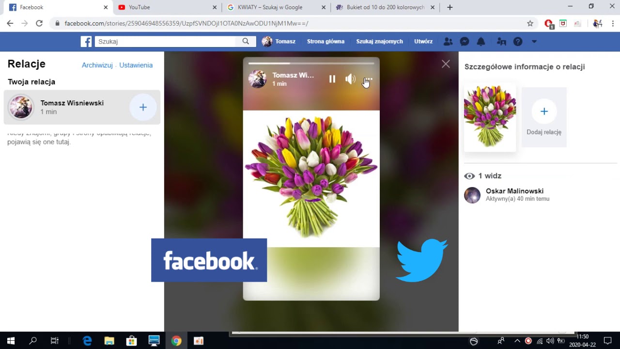Image resolution: width=620 pixels, height=349 pixels.
Task: Open Chrome three-dot menu
Action: point(613,23)
